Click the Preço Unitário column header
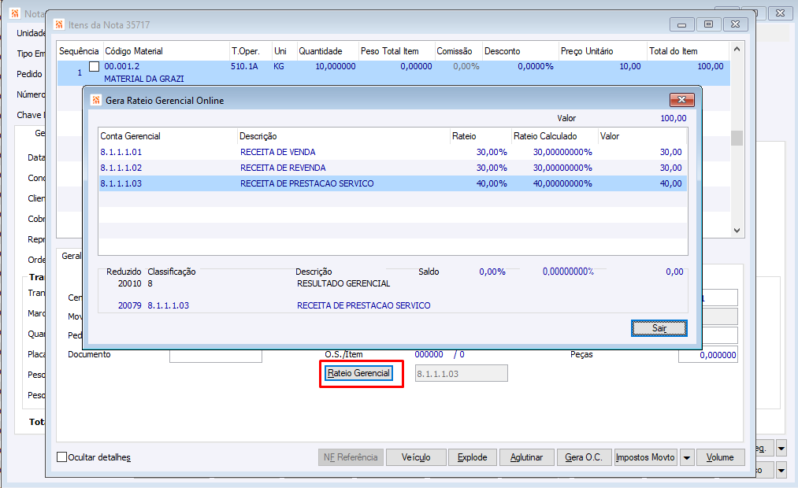798x488 pixels. tap(603, 51)
